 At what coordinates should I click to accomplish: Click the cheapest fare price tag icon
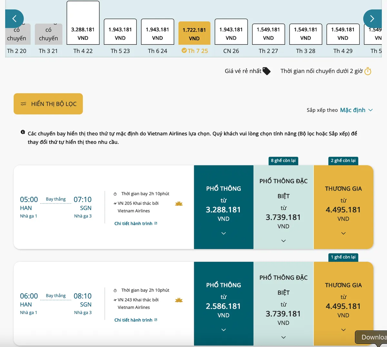(267, 71)
